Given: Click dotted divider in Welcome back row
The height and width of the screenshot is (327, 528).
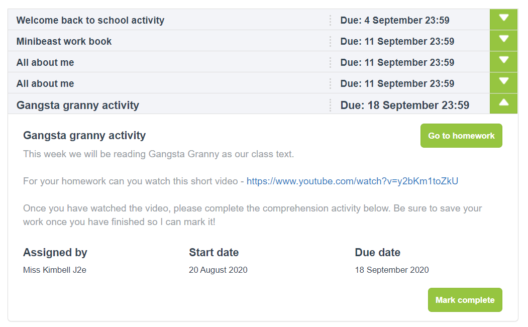Looking at the screenshot, I should tap(330, 21).
